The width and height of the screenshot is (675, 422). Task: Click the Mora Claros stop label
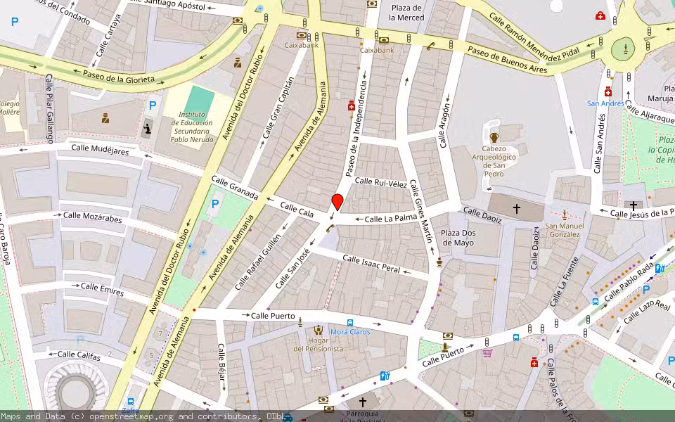point(350,331)
